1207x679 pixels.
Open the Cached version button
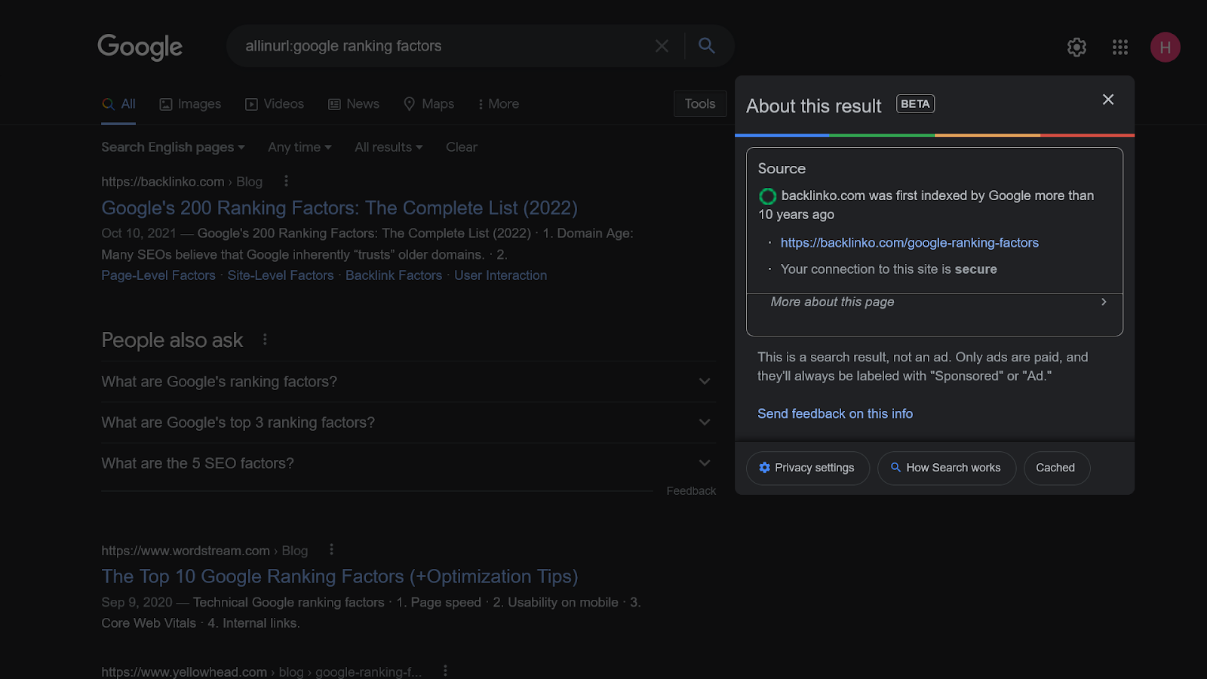(1055, 468)
